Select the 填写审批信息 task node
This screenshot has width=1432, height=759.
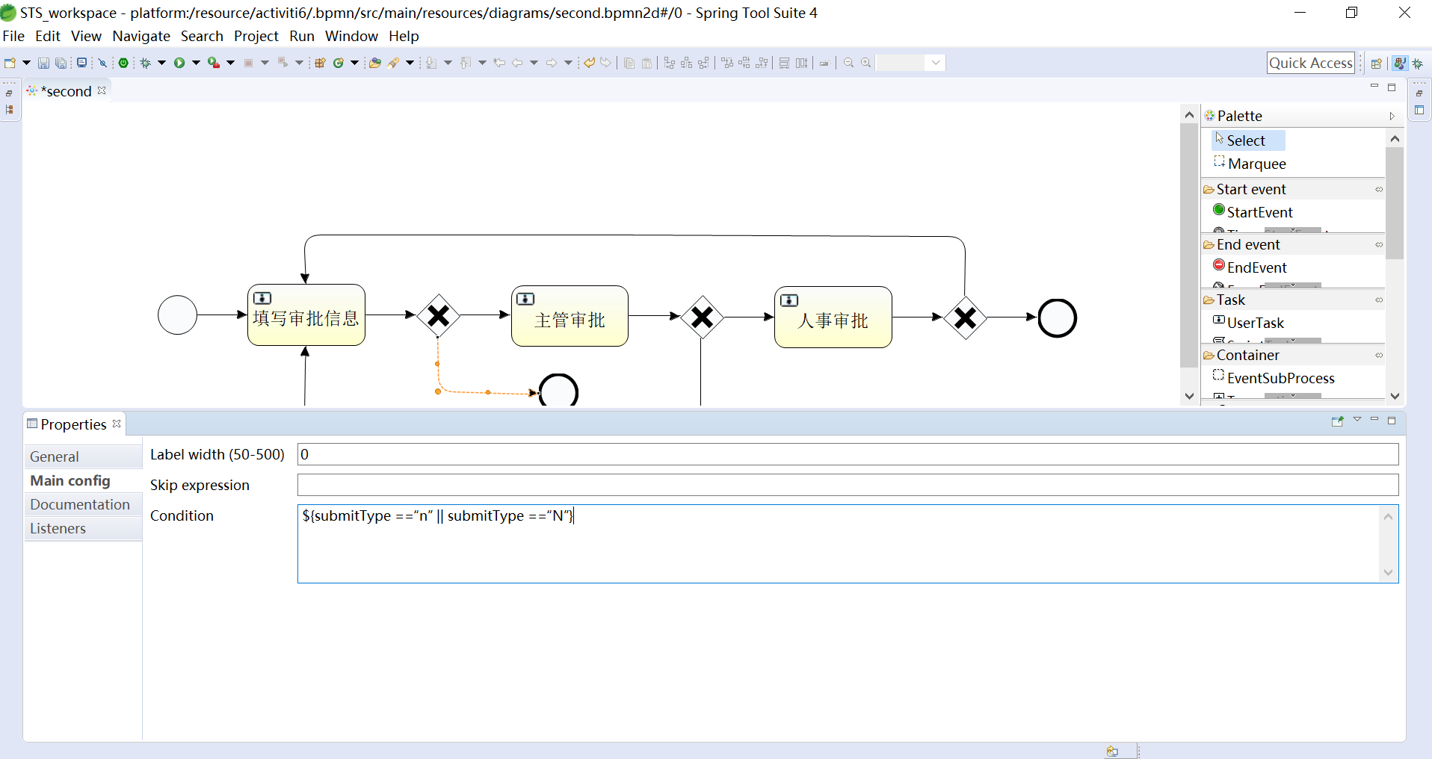pos(306,315)
